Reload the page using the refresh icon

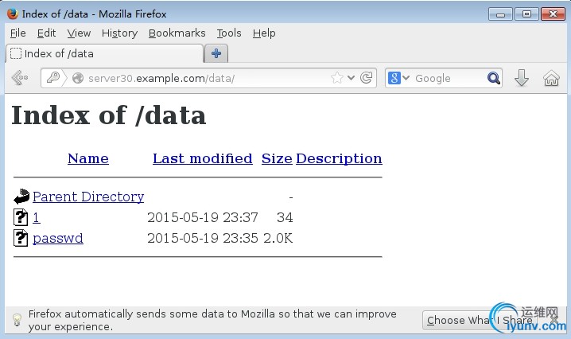pyautogui.click(x=367, y=78)
